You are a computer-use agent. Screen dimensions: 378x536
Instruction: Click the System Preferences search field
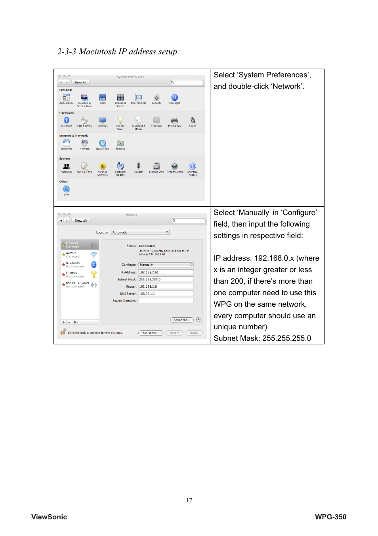pos(187,83)
